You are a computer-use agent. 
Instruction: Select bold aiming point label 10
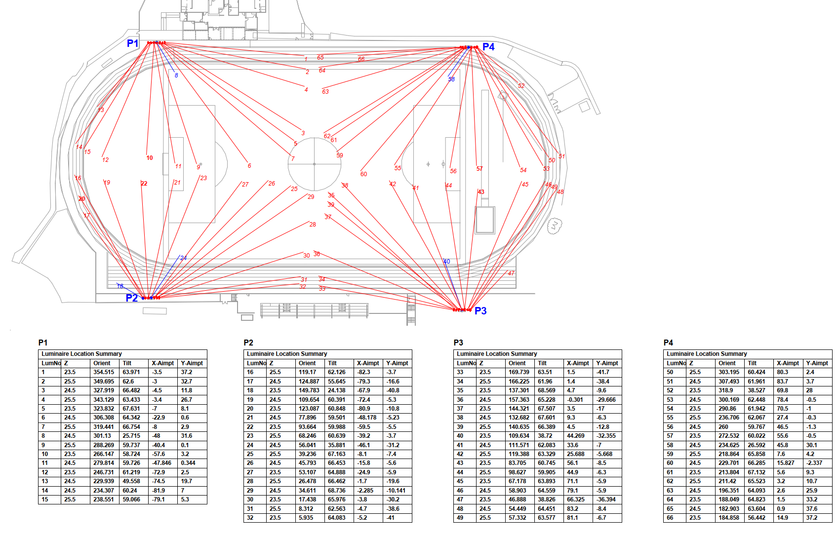point(150,158)
